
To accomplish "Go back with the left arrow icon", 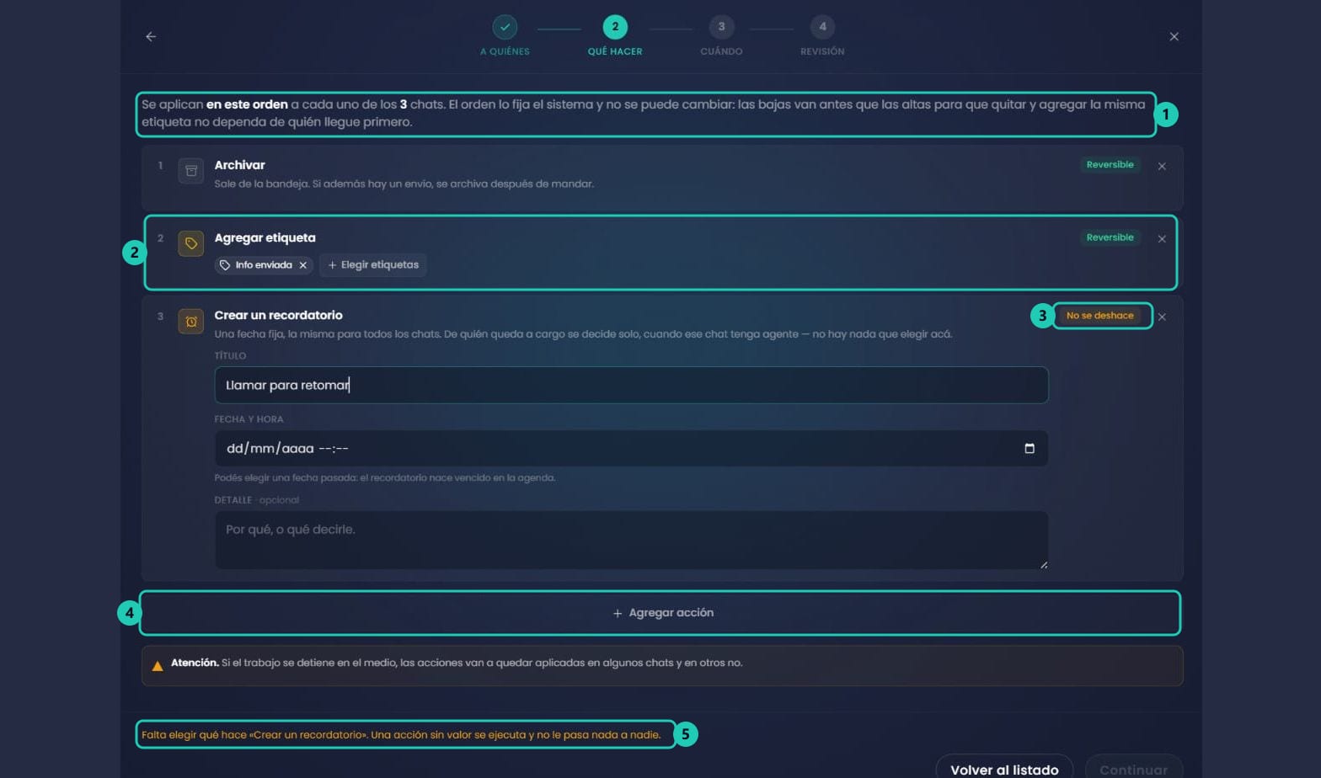I will click(x=151, y=36).
